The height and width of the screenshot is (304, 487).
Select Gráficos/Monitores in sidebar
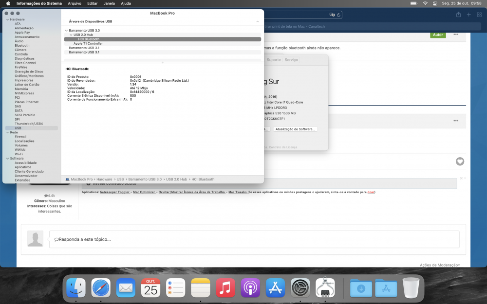(29, 76)
